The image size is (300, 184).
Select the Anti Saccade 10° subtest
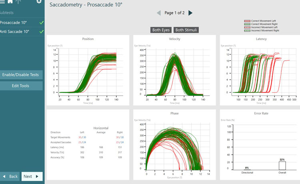point(14,32)
